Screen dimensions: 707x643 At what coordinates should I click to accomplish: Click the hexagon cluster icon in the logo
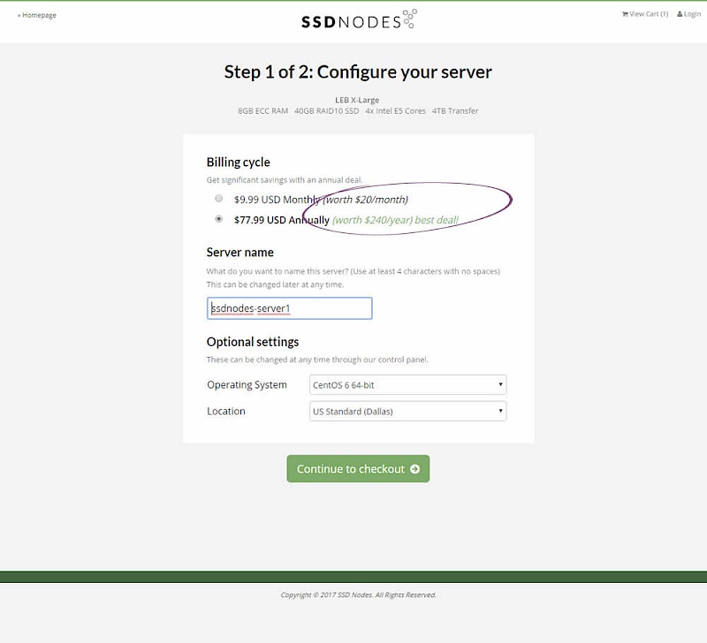tap(409, 19)
